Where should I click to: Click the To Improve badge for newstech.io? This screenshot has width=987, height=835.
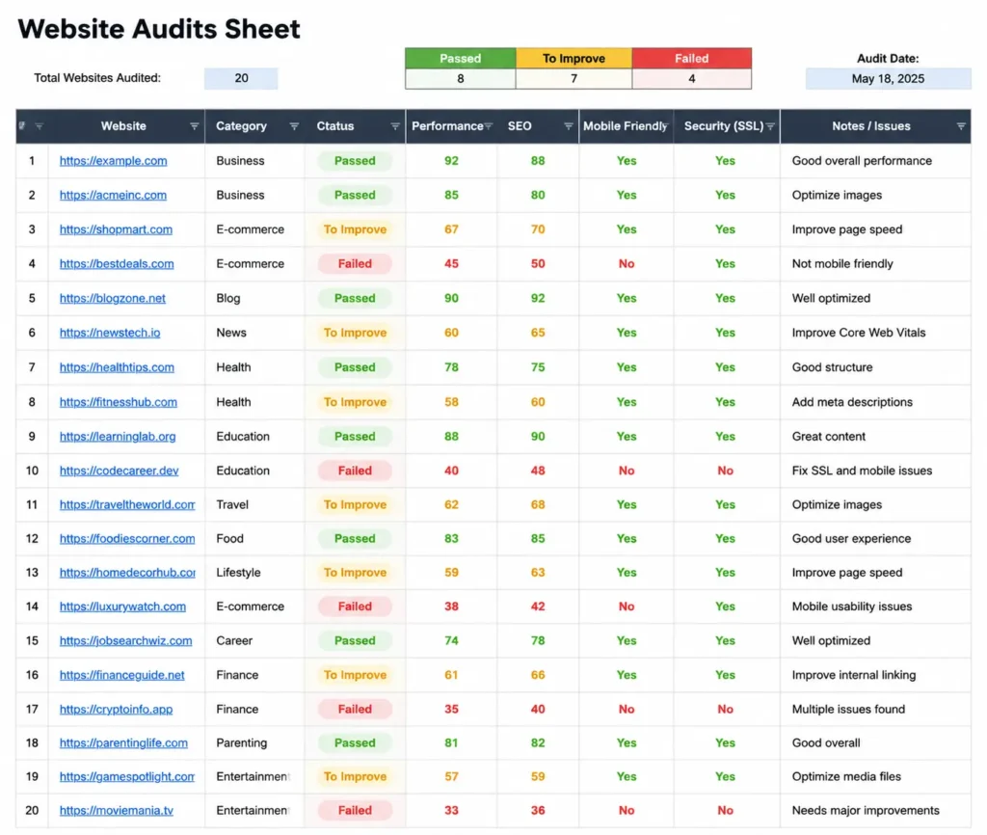[x=355, y=333]
